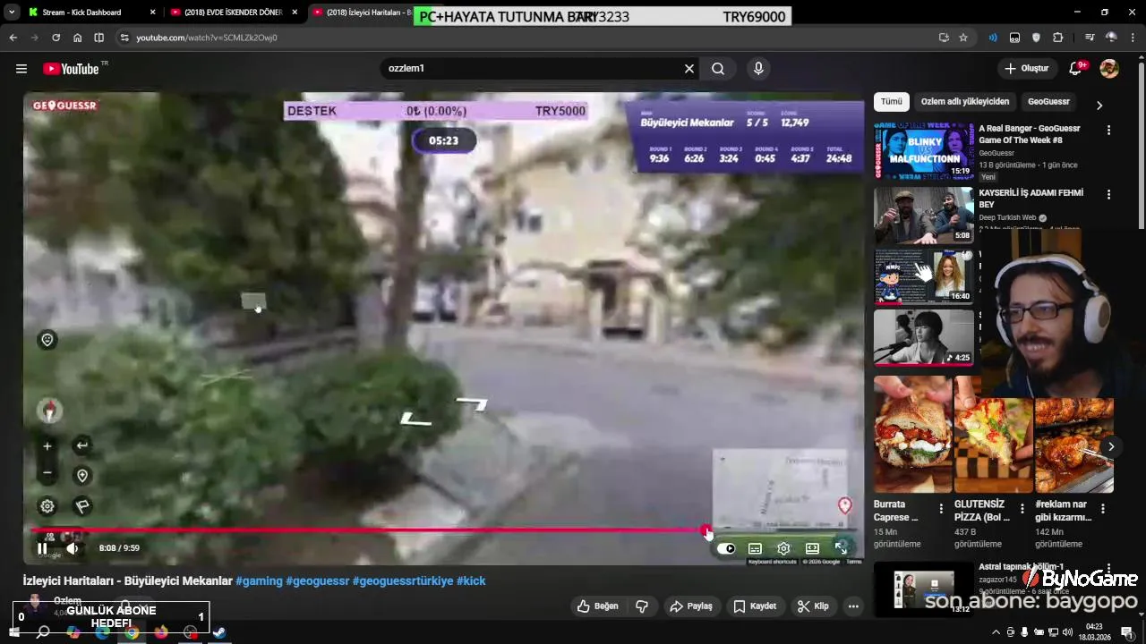Viewport: 1146px width, 644px height.
Task: Click the GeoGuessr flag button in the video
Action: pos(81,506)
